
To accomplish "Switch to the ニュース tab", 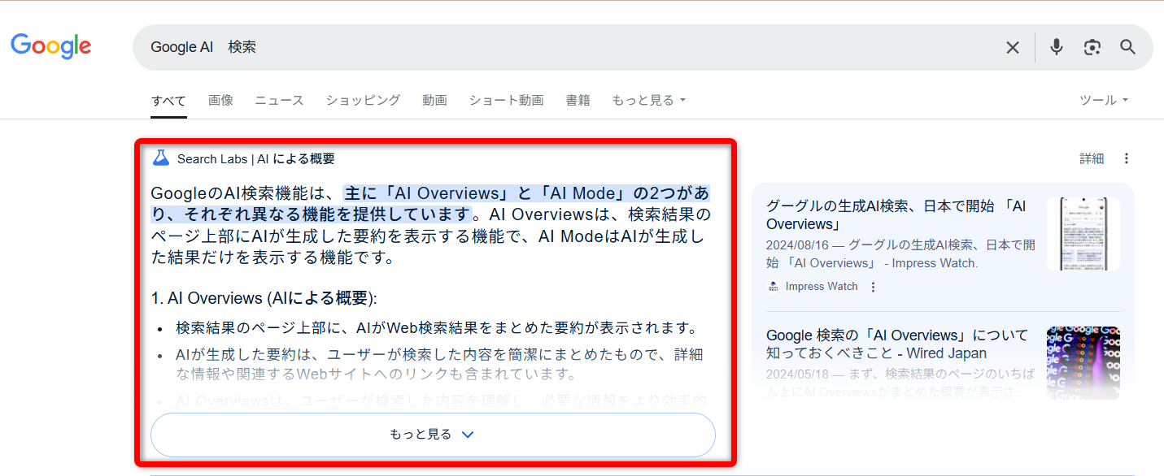I will 279,100.
